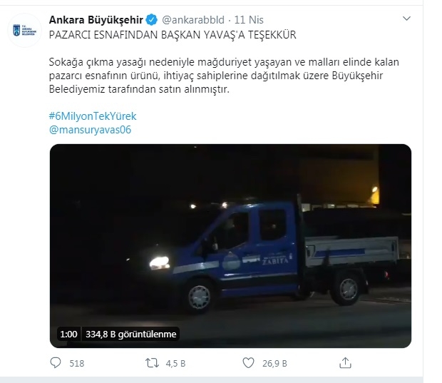Play the Zabıta truck video

pos(230,246)
